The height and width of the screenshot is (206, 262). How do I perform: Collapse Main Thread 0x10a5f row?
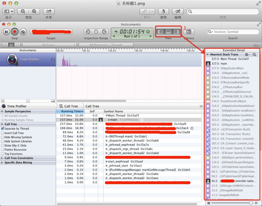[x=107, y=115]
